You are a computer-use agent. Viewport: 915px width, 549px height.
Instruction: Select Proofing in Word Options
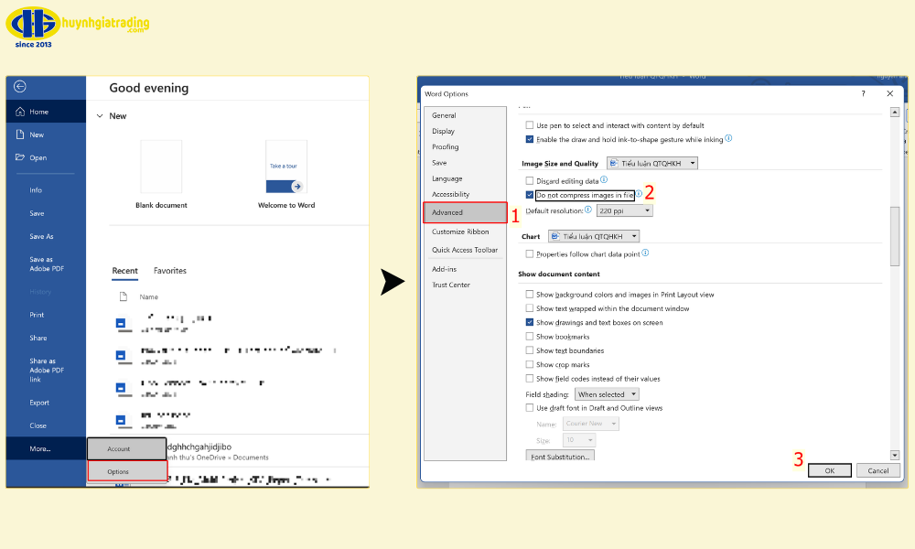[x=446, y=147]
